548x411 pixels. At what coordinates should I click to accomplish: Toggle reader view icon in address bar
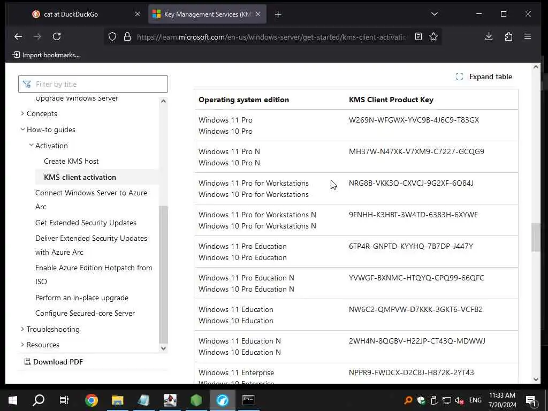tap(418, 36)
